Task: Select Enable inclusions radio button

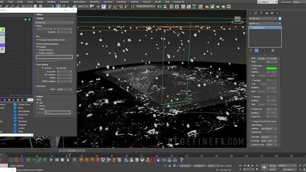Action: (x=37, y=50)
